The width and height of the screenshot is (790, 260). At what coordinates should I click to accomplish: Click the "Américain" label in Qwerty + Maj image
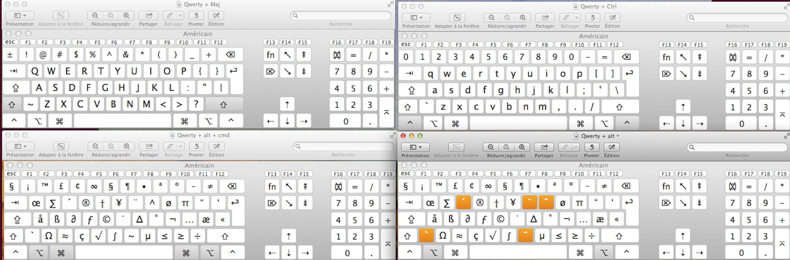pyautogui.click(x=198, y=34)
